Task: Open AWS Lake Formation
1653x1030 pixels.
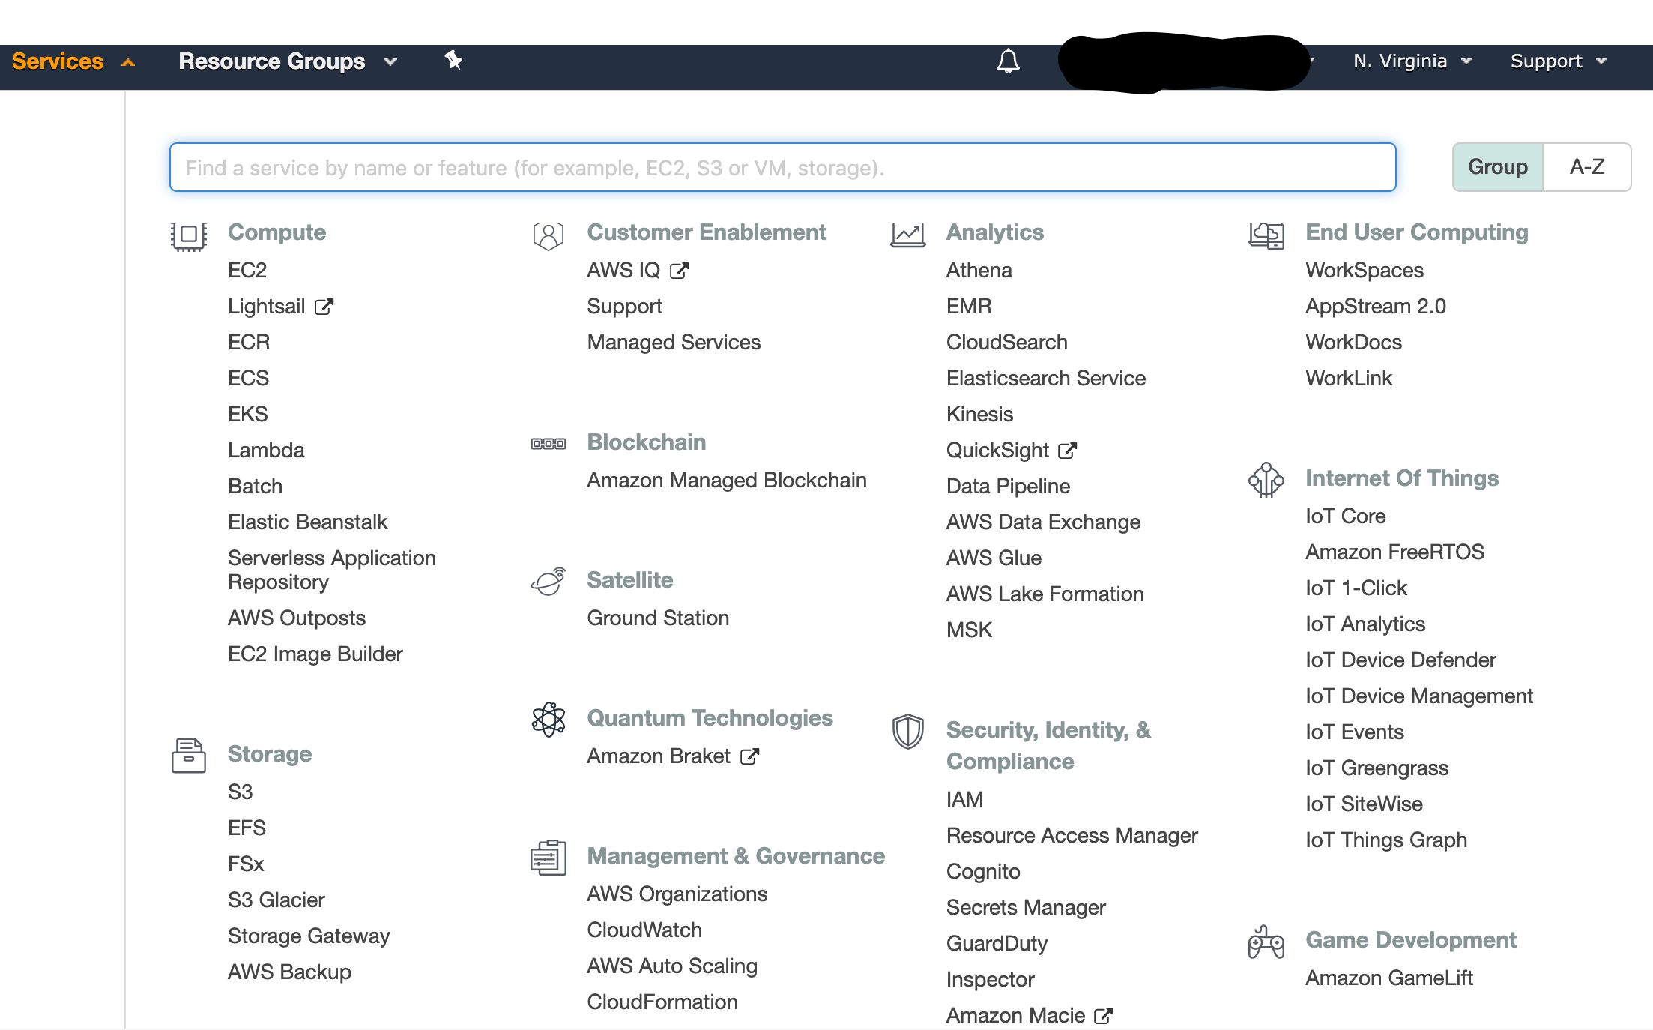Action: pos(1045,594)
